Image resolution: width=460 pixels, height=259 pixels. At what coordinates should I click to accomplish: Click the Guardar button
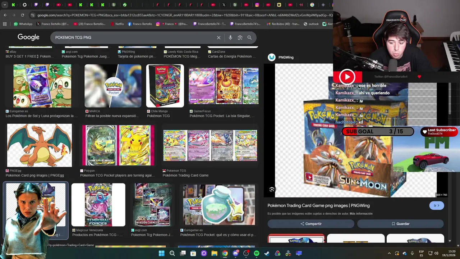400,224
